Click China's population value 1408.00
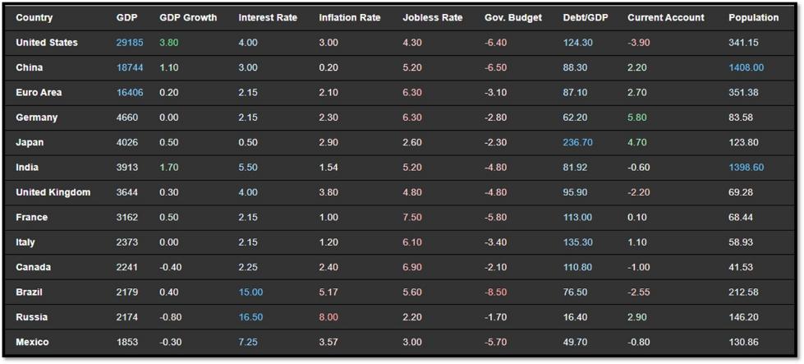 tap(746, 67)
